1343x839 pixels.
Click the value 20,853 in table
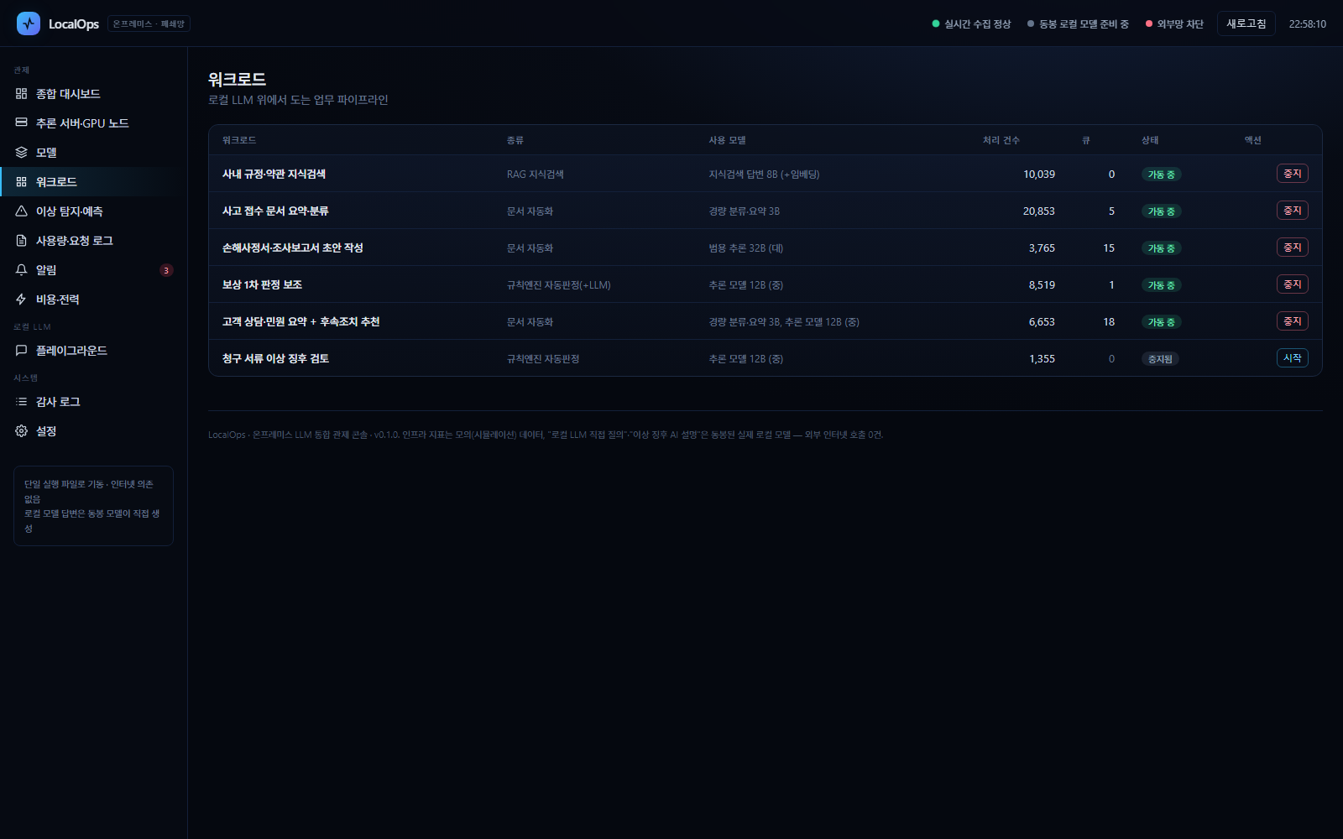(x=1039, y=211)
